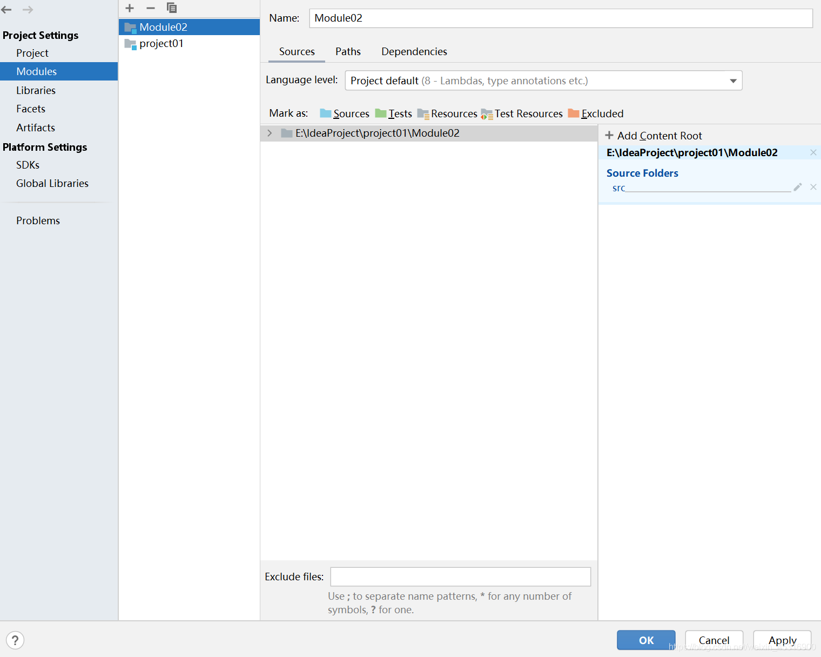
Task: Focus the Exclude files input field
Action: click(x=460, y=576)
